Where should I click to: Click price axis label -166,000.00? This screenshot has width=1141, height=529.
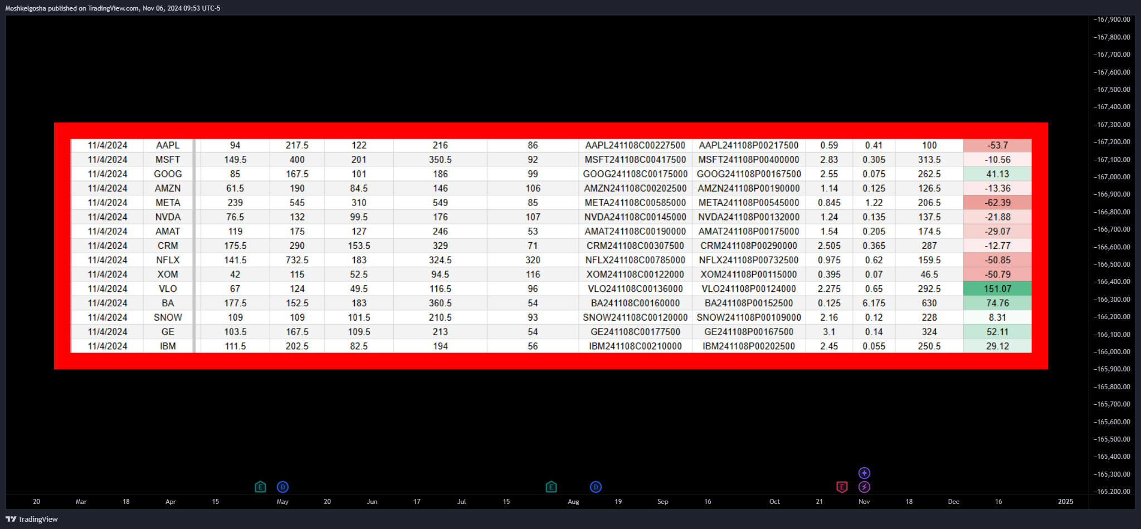point(1112,352)
